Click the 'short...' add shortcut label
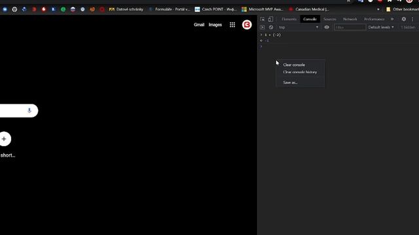Image resolution: width=419 pixels, height=235 pixels. point(8,155)
